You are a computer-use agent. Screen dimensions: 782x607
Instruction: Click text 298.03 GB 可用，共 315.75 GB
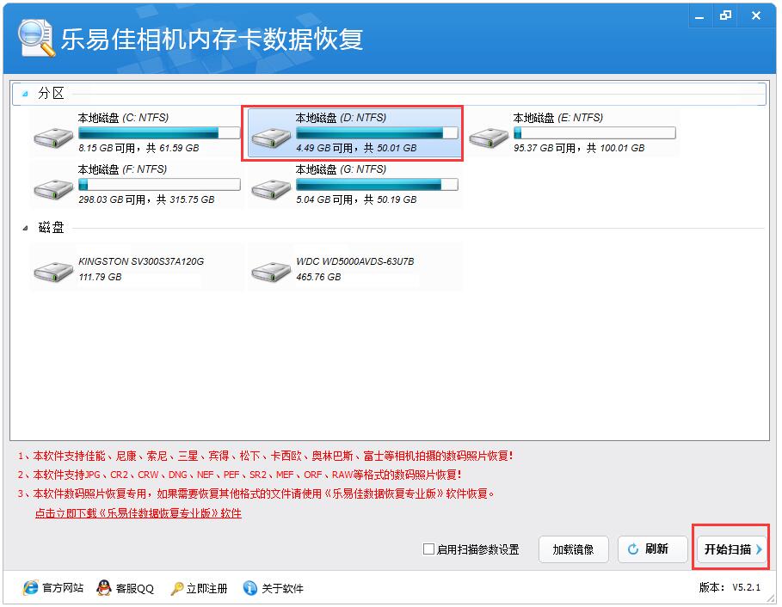[x=146, y=199]
